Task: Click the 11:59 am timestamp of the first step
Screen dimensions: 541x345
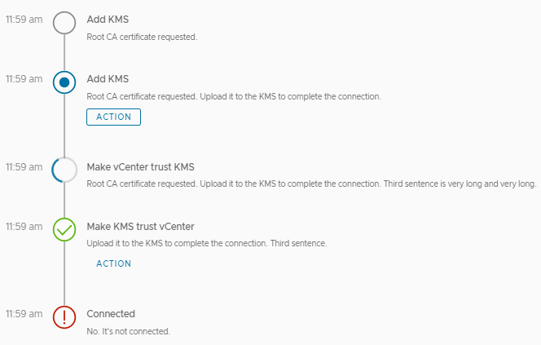Action: pyautogui.click(x=24, y=20)
